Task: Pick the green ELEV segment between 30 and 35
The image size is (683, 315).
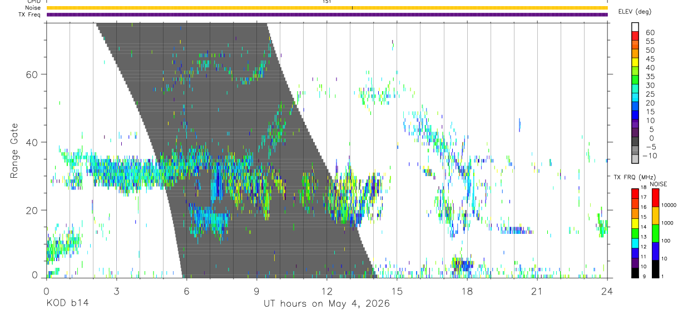Action: click(635, 79)
